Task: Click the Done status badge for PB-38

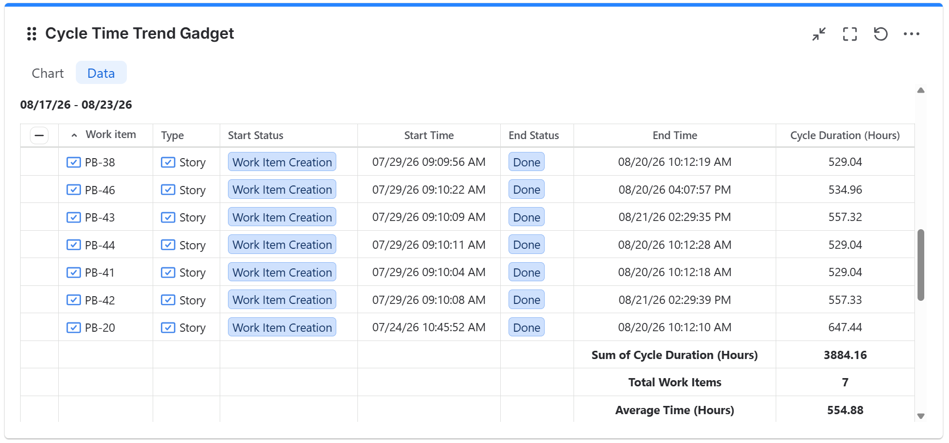Action: [527, 162]
